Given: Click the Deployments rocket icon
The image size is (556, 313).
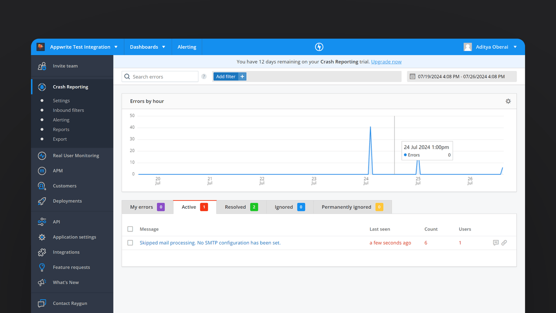Looking at the screenshot, I should 42,201.
